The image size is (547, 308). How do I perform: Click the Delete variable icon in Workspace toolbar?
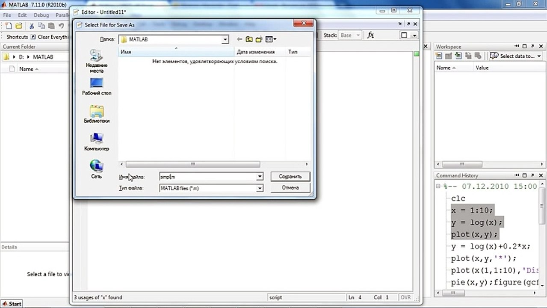(x=478, y=56)
